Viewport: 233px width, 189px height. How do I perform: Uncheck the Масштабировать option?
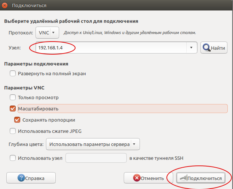pyautogui.click(x=13, y=109)
